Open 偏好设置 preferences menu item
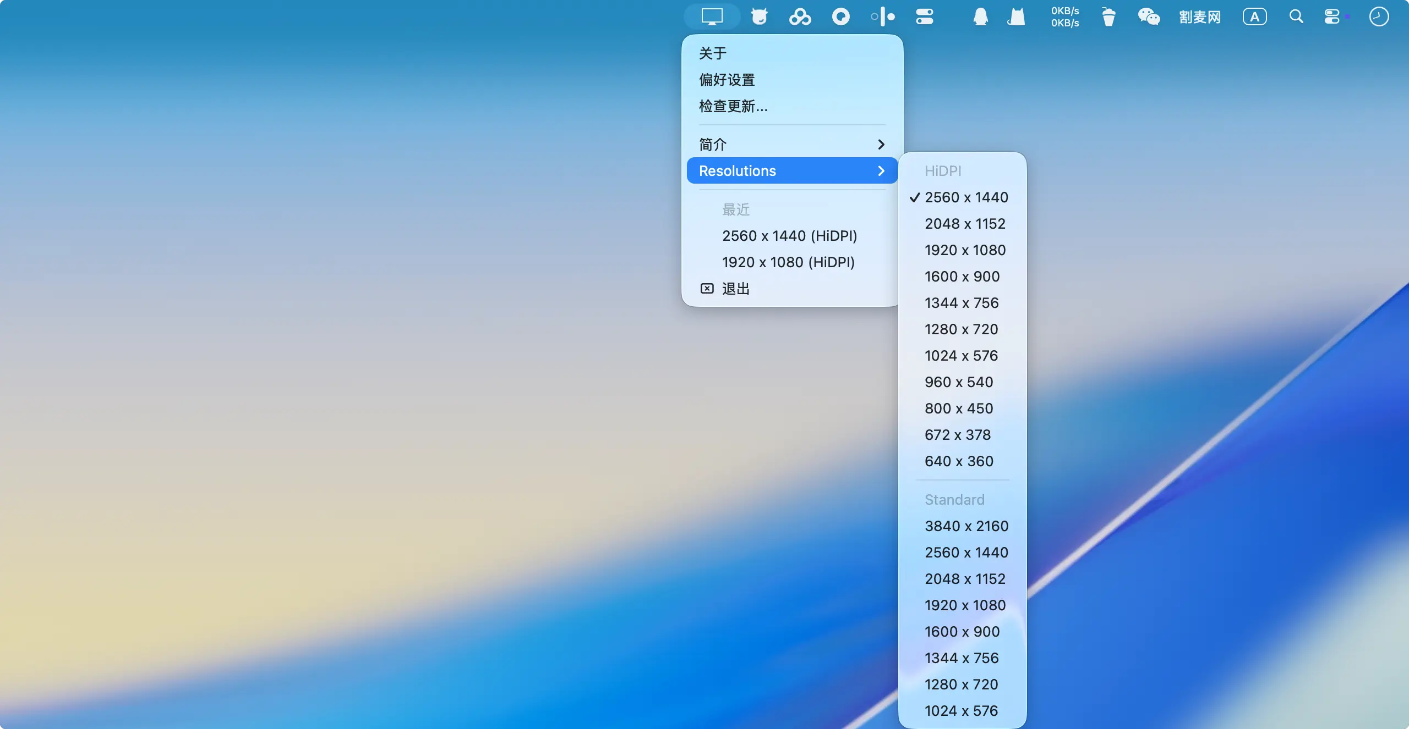Image resolution: width=1409 pixels, height=729 pixels. pos(727,80)
